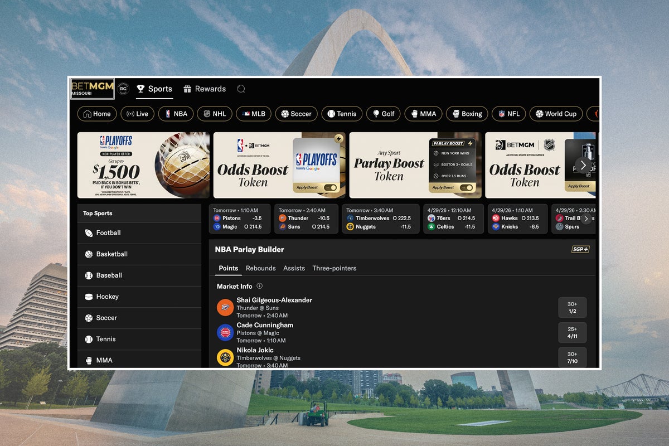This screenshot has width=669, height=446.
Task: Open the Golf category pill
Action: 384,114
